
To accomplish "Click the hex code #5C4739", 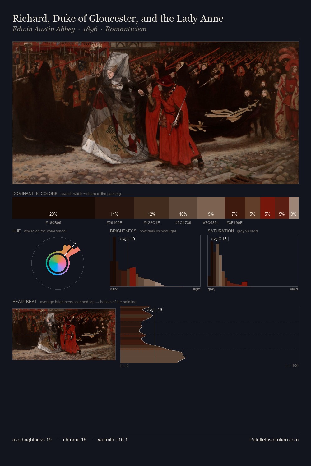I will point(183,223).
